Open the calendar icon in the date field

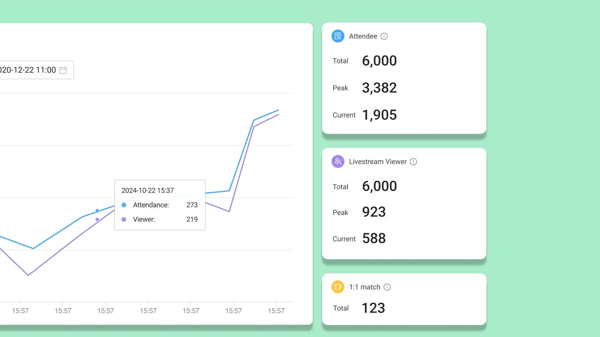(63, 70)
